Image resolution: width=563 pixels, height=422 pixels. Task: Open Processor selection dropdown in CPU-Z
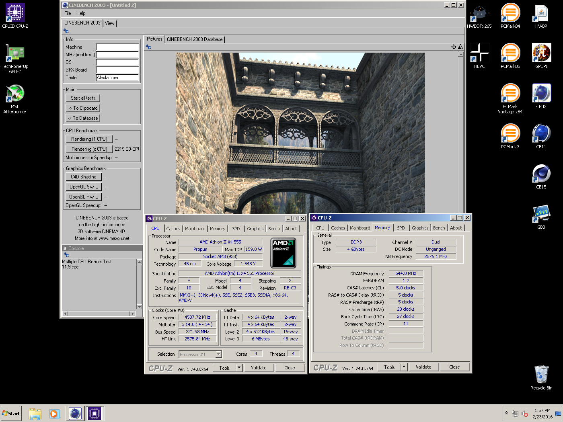pyautogui.click(x=219, y=354)
